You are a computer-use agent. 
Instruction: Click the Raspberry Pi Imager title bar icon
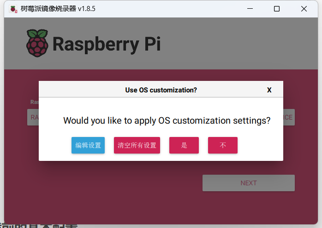pos(13,9)
